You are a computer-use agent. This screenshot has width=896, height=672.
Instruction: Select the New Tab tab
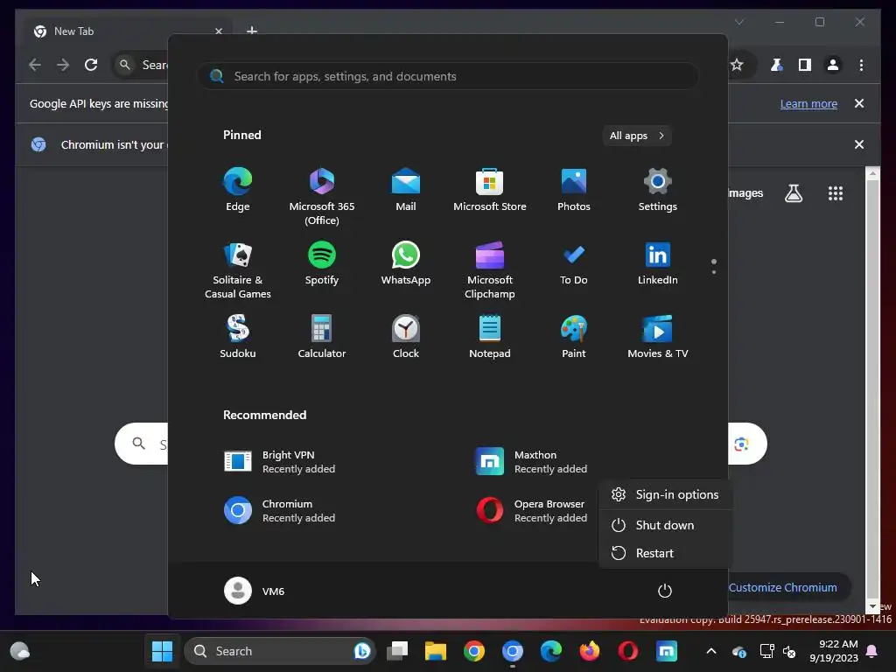[x=128, y=31]
